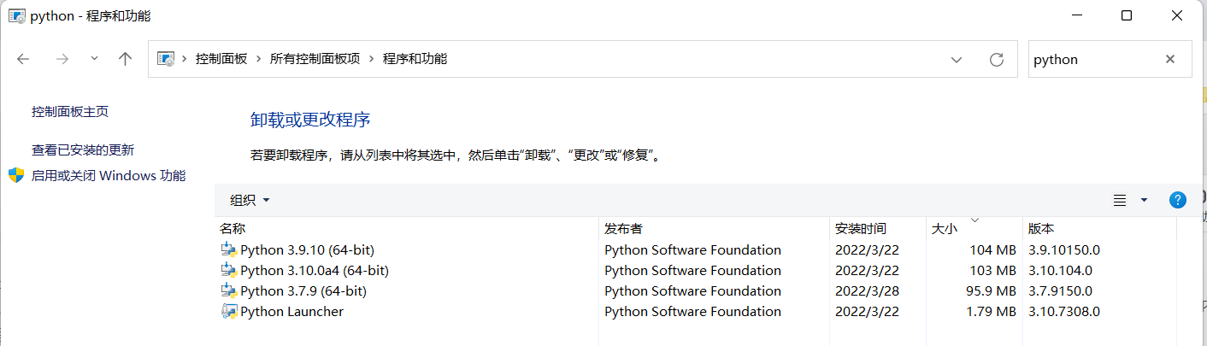Viewport: 1207px width, 346px height.
Task: Go forward with the forward arrow
Action: click(62, 59)
